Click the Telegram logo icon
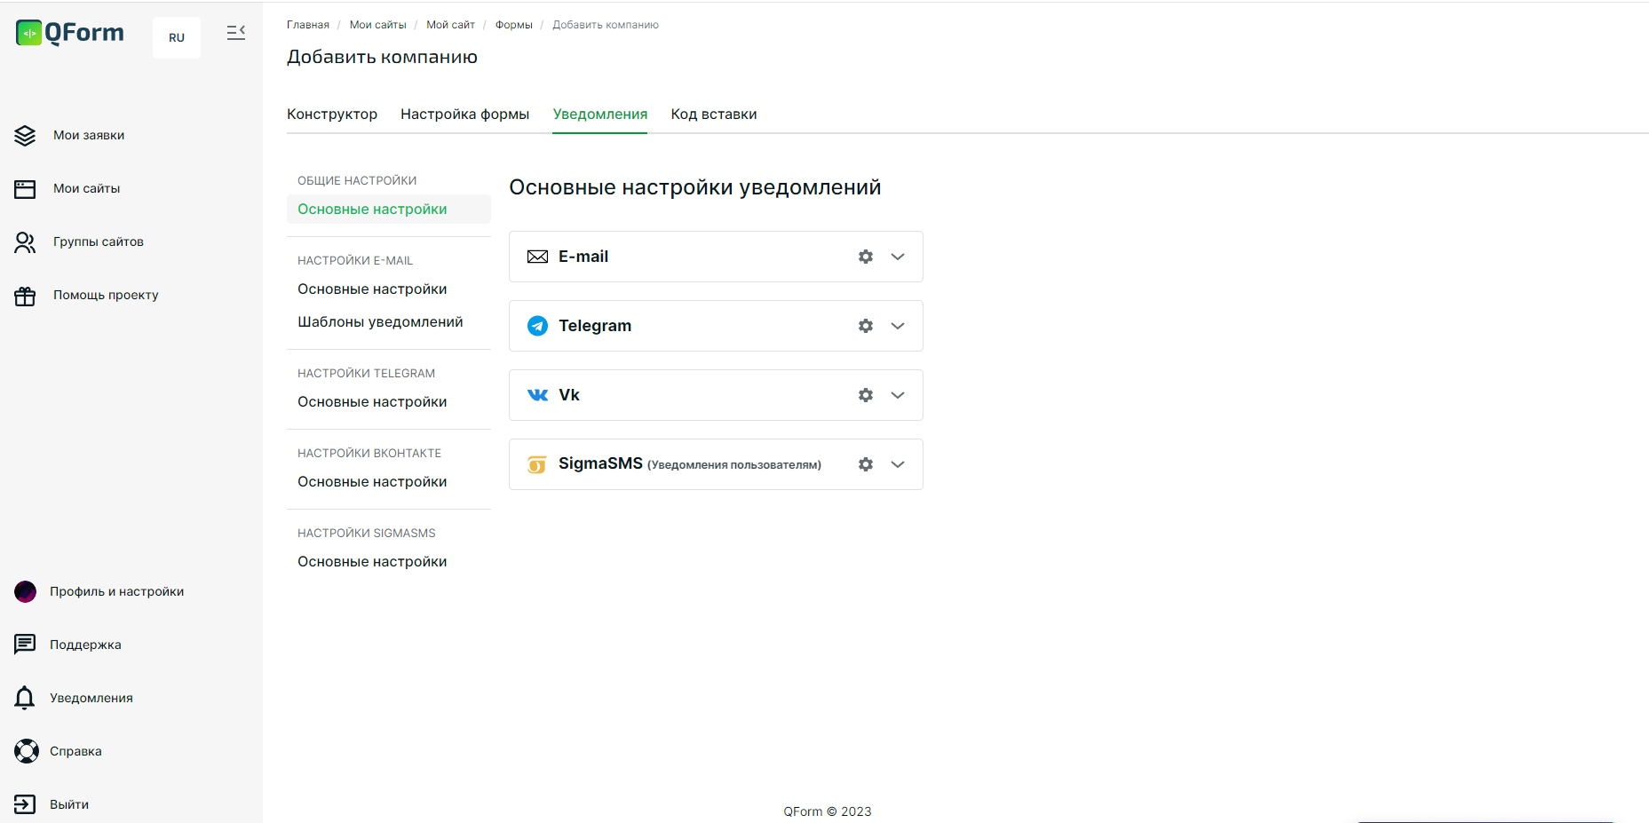Image resolution: width=1649 pixels, height=823 pixels. pyautogui.click(x=537, y=326)
